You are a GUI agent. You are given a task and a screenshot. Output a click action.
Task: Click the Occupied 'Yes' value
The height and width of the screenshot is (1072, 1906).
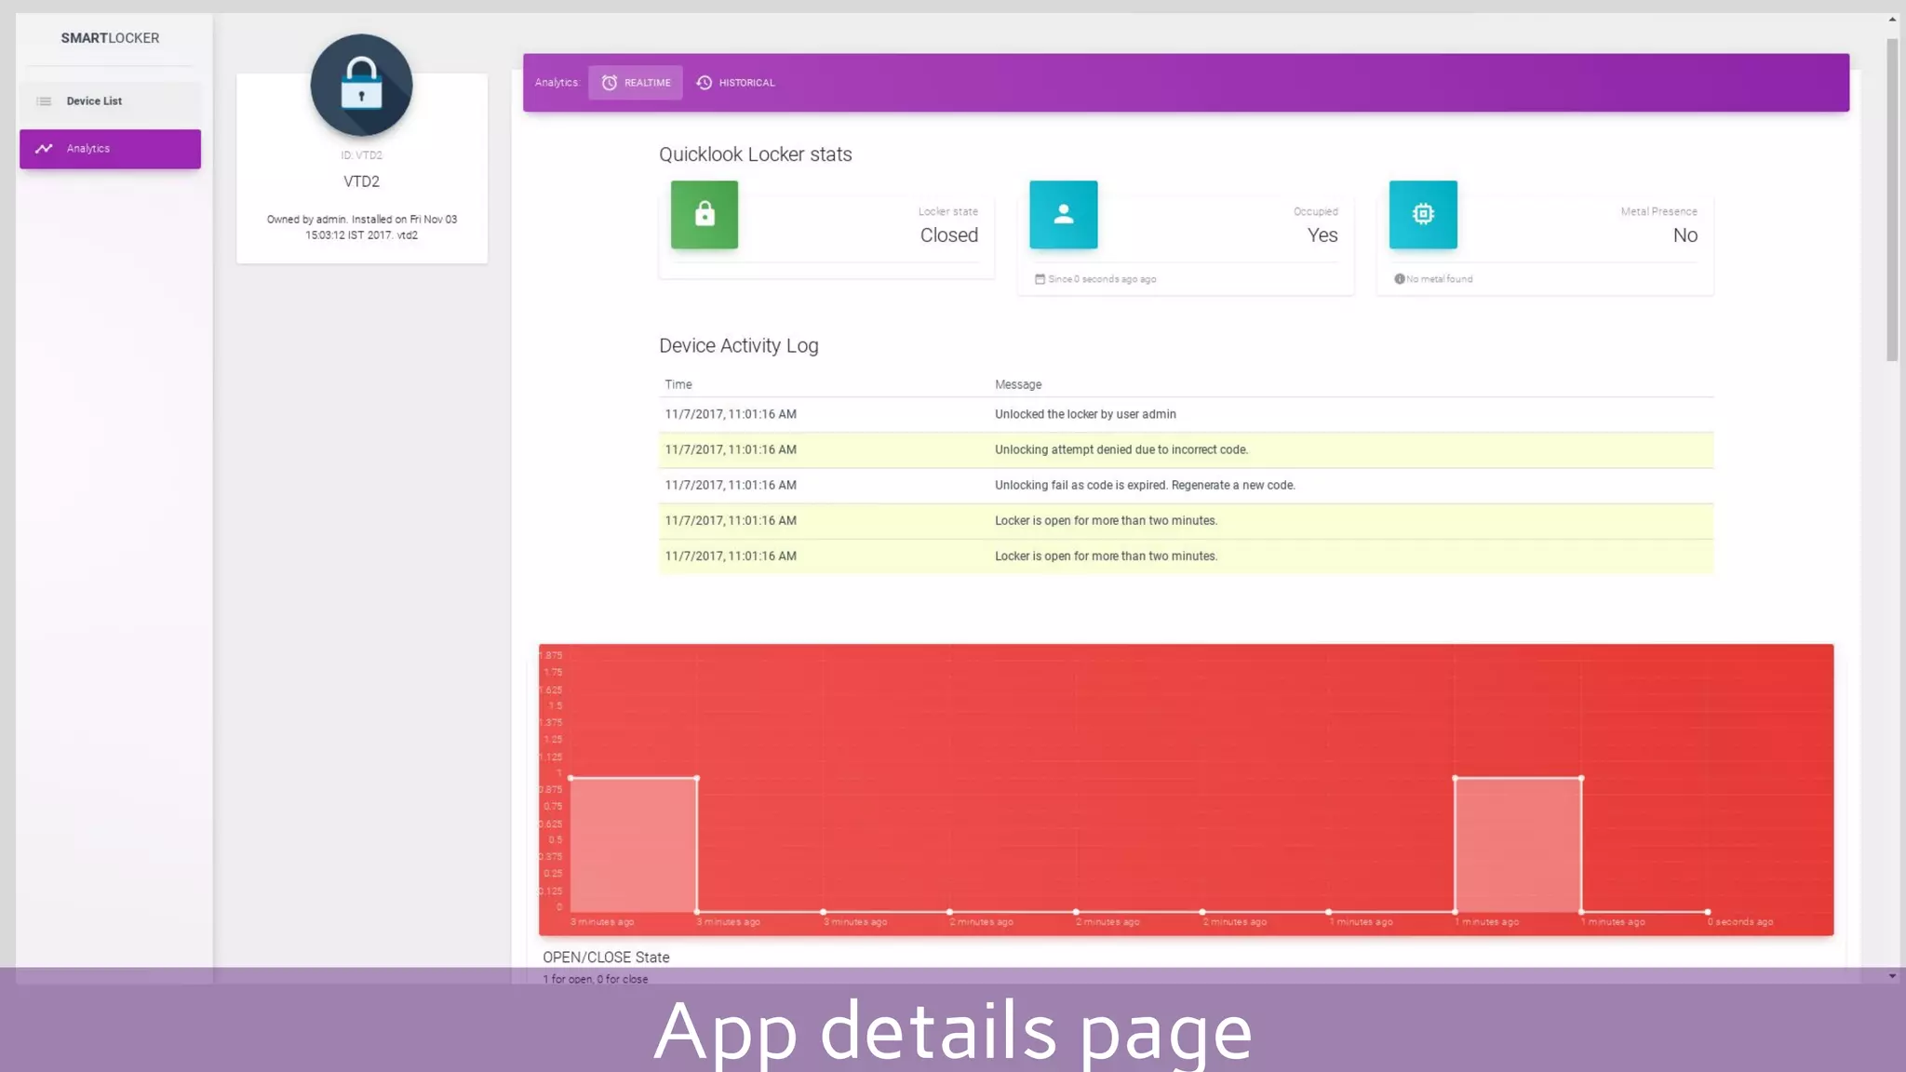point(1322,235)
